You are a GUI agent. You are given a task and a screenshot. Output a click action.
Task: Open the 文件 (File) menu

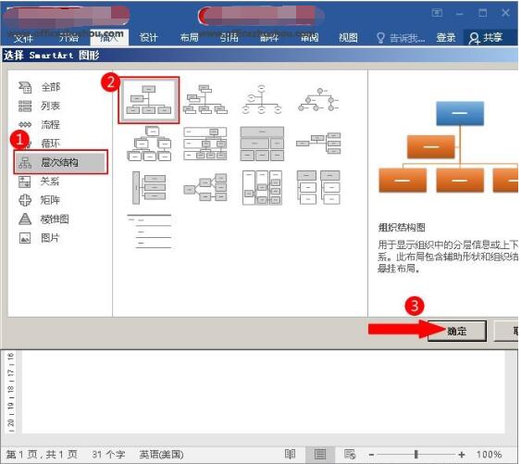click(x=23, y=38)
